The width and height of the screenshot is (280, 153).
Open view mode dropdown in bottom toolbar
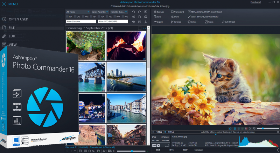click(110, 151)
